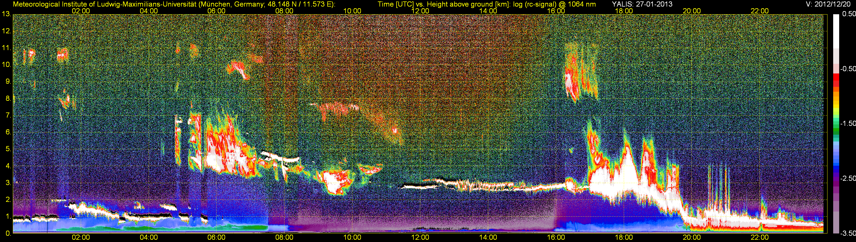Click the colorbar value -0.50
This screenshot has height=242, width=856.
point(848,69)
